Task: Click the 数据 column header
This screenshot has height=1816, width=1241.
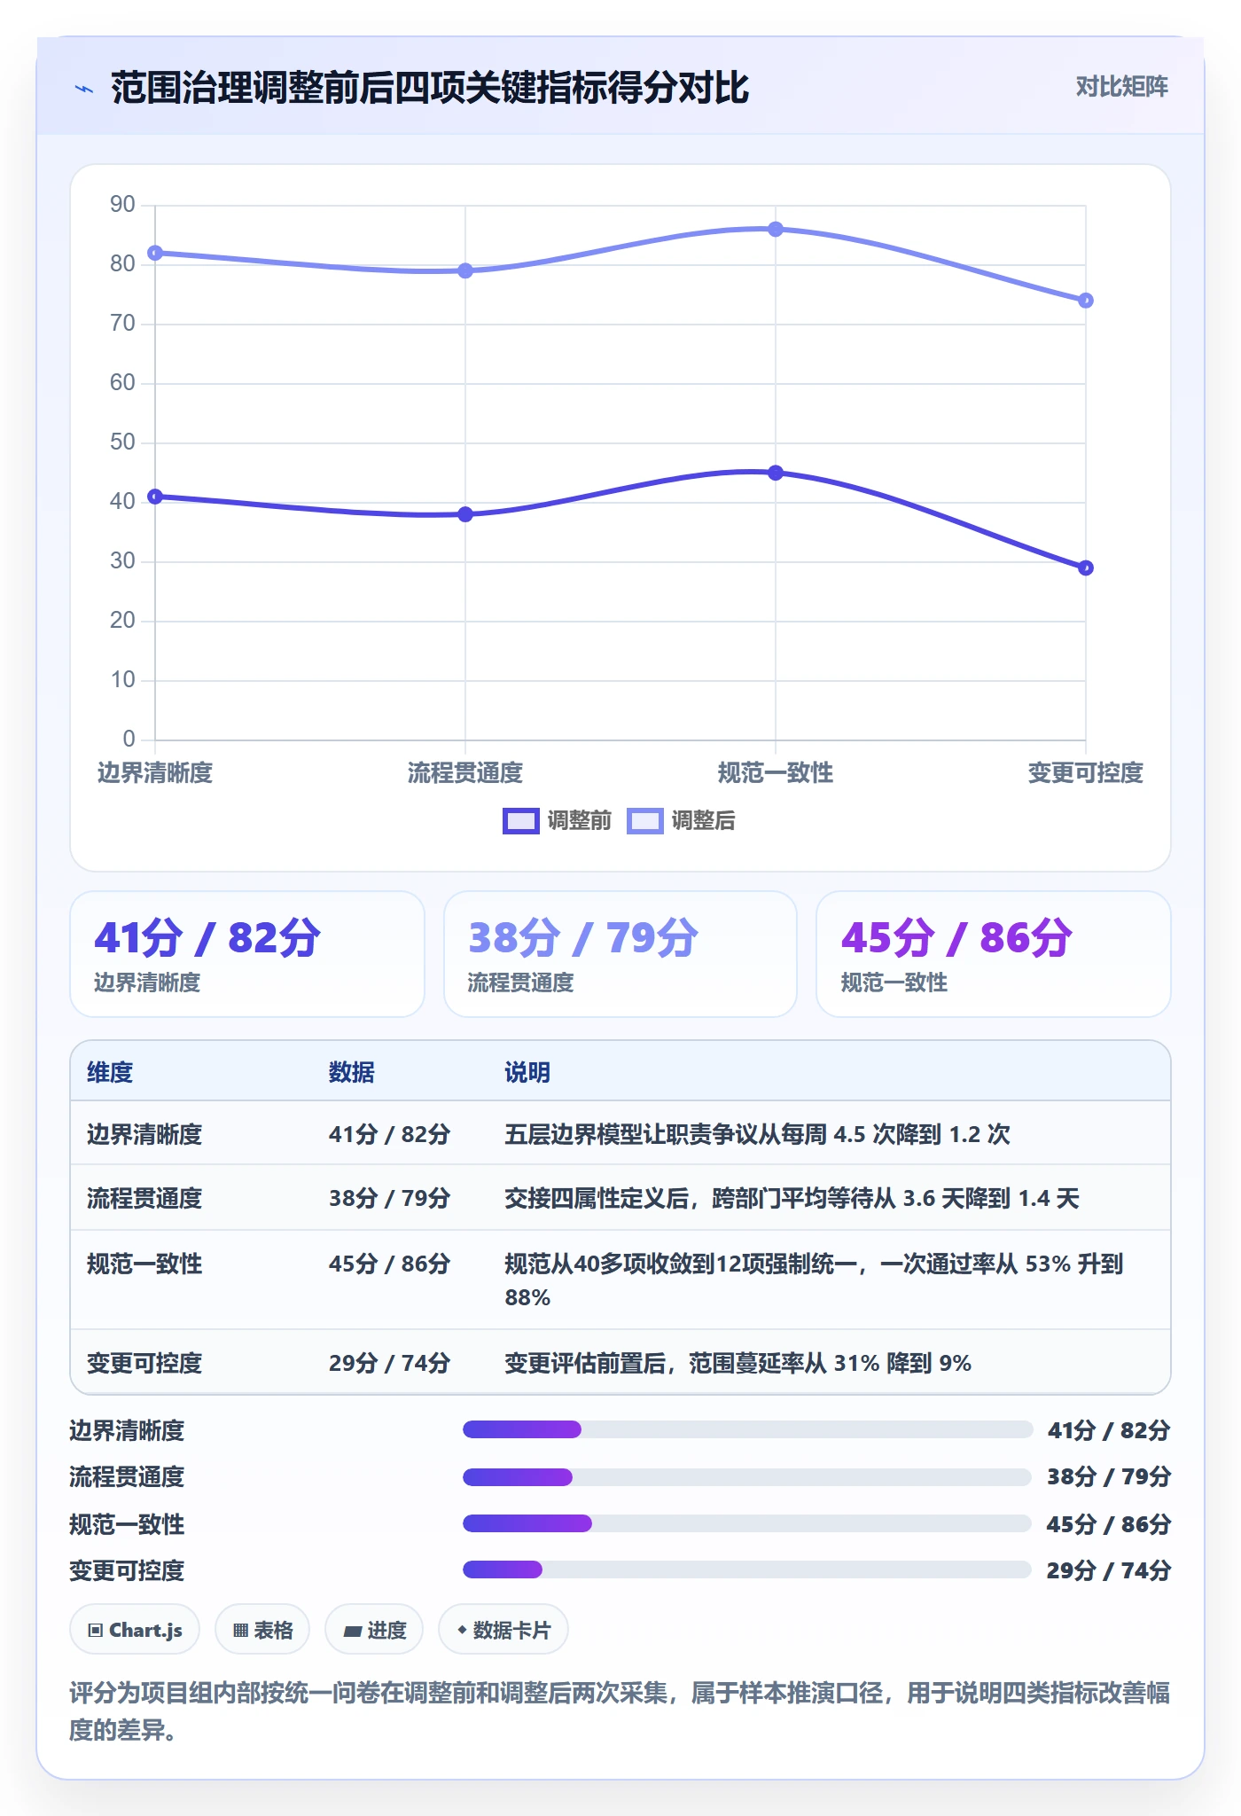Action: click(x=352, y=1072)
